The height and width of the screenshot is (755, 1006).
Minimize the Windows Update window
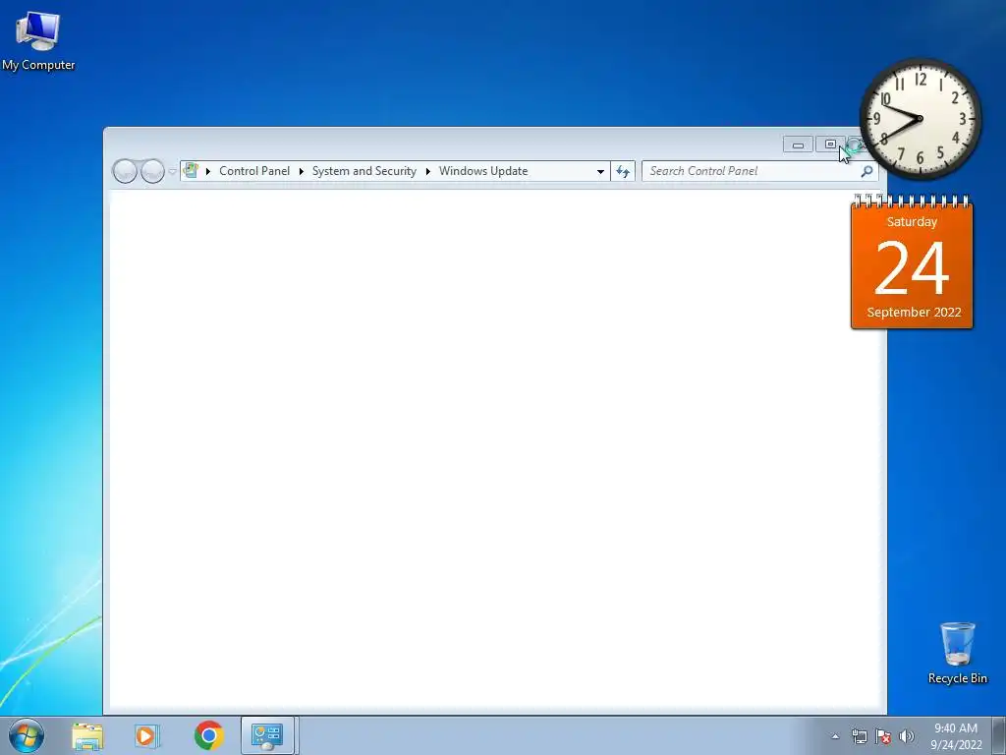click(x=798, y=145)
